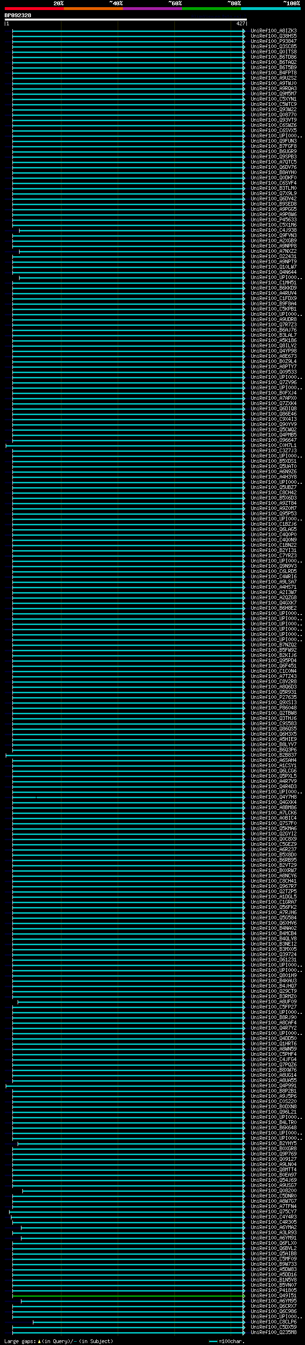Screen dimensions: 305x1345
Task: Select the UniRef100_Q5AIB8 label
Action: pos(274,1253)
